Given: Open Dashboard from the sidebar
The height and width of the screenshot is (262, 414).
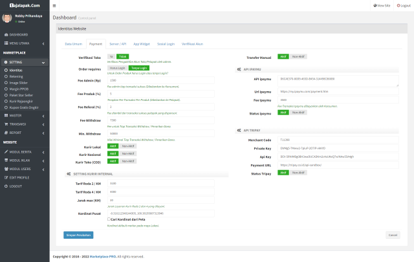Looking at the screenshot, I should (18, 34).
